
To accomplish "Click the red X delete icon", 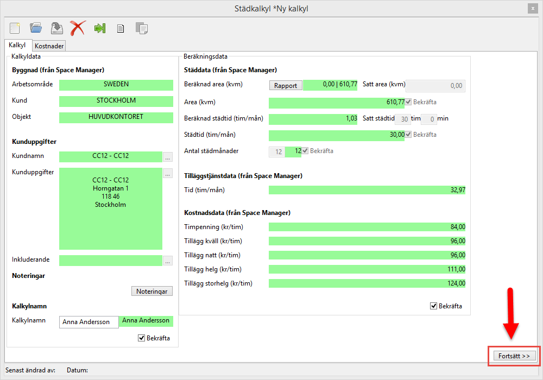I will tap(78, 28).
